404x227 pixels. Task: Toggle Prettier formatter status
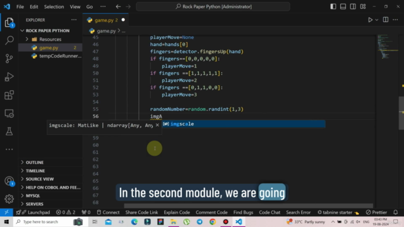tap(376, 212)
